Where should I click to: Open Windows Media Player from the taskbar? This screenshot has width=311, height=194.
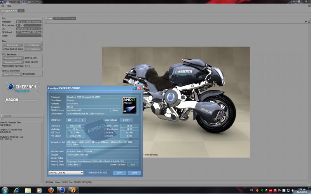(39, 190)
